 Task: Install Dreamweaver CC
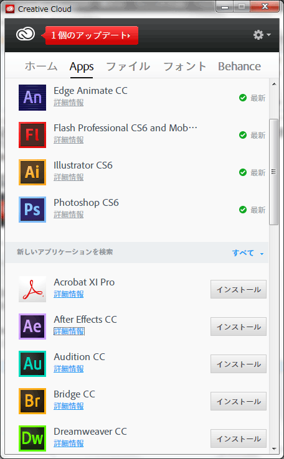tap(239, 438)
